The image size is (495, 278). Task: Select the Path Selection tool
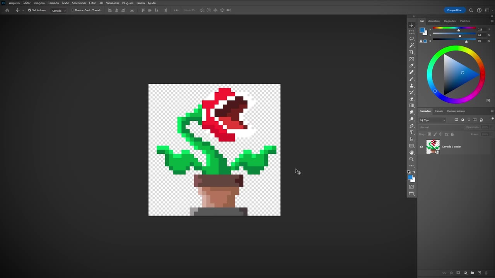pyautogui.click(x=411, y=139)
